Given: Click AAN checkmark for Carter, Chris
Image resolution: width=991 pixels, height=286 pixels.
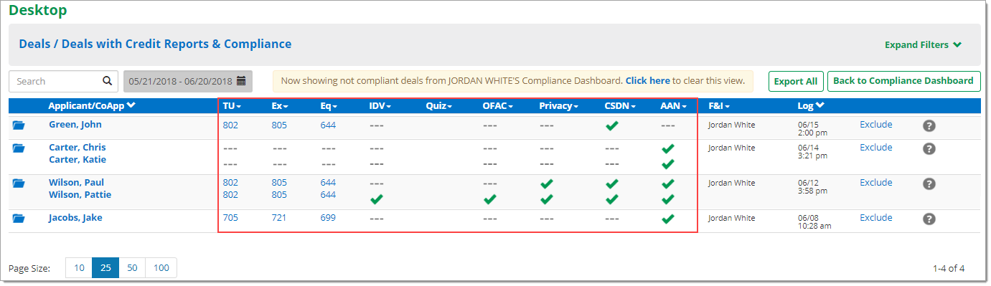Looking at the screenshot, I should click(668, 148).
